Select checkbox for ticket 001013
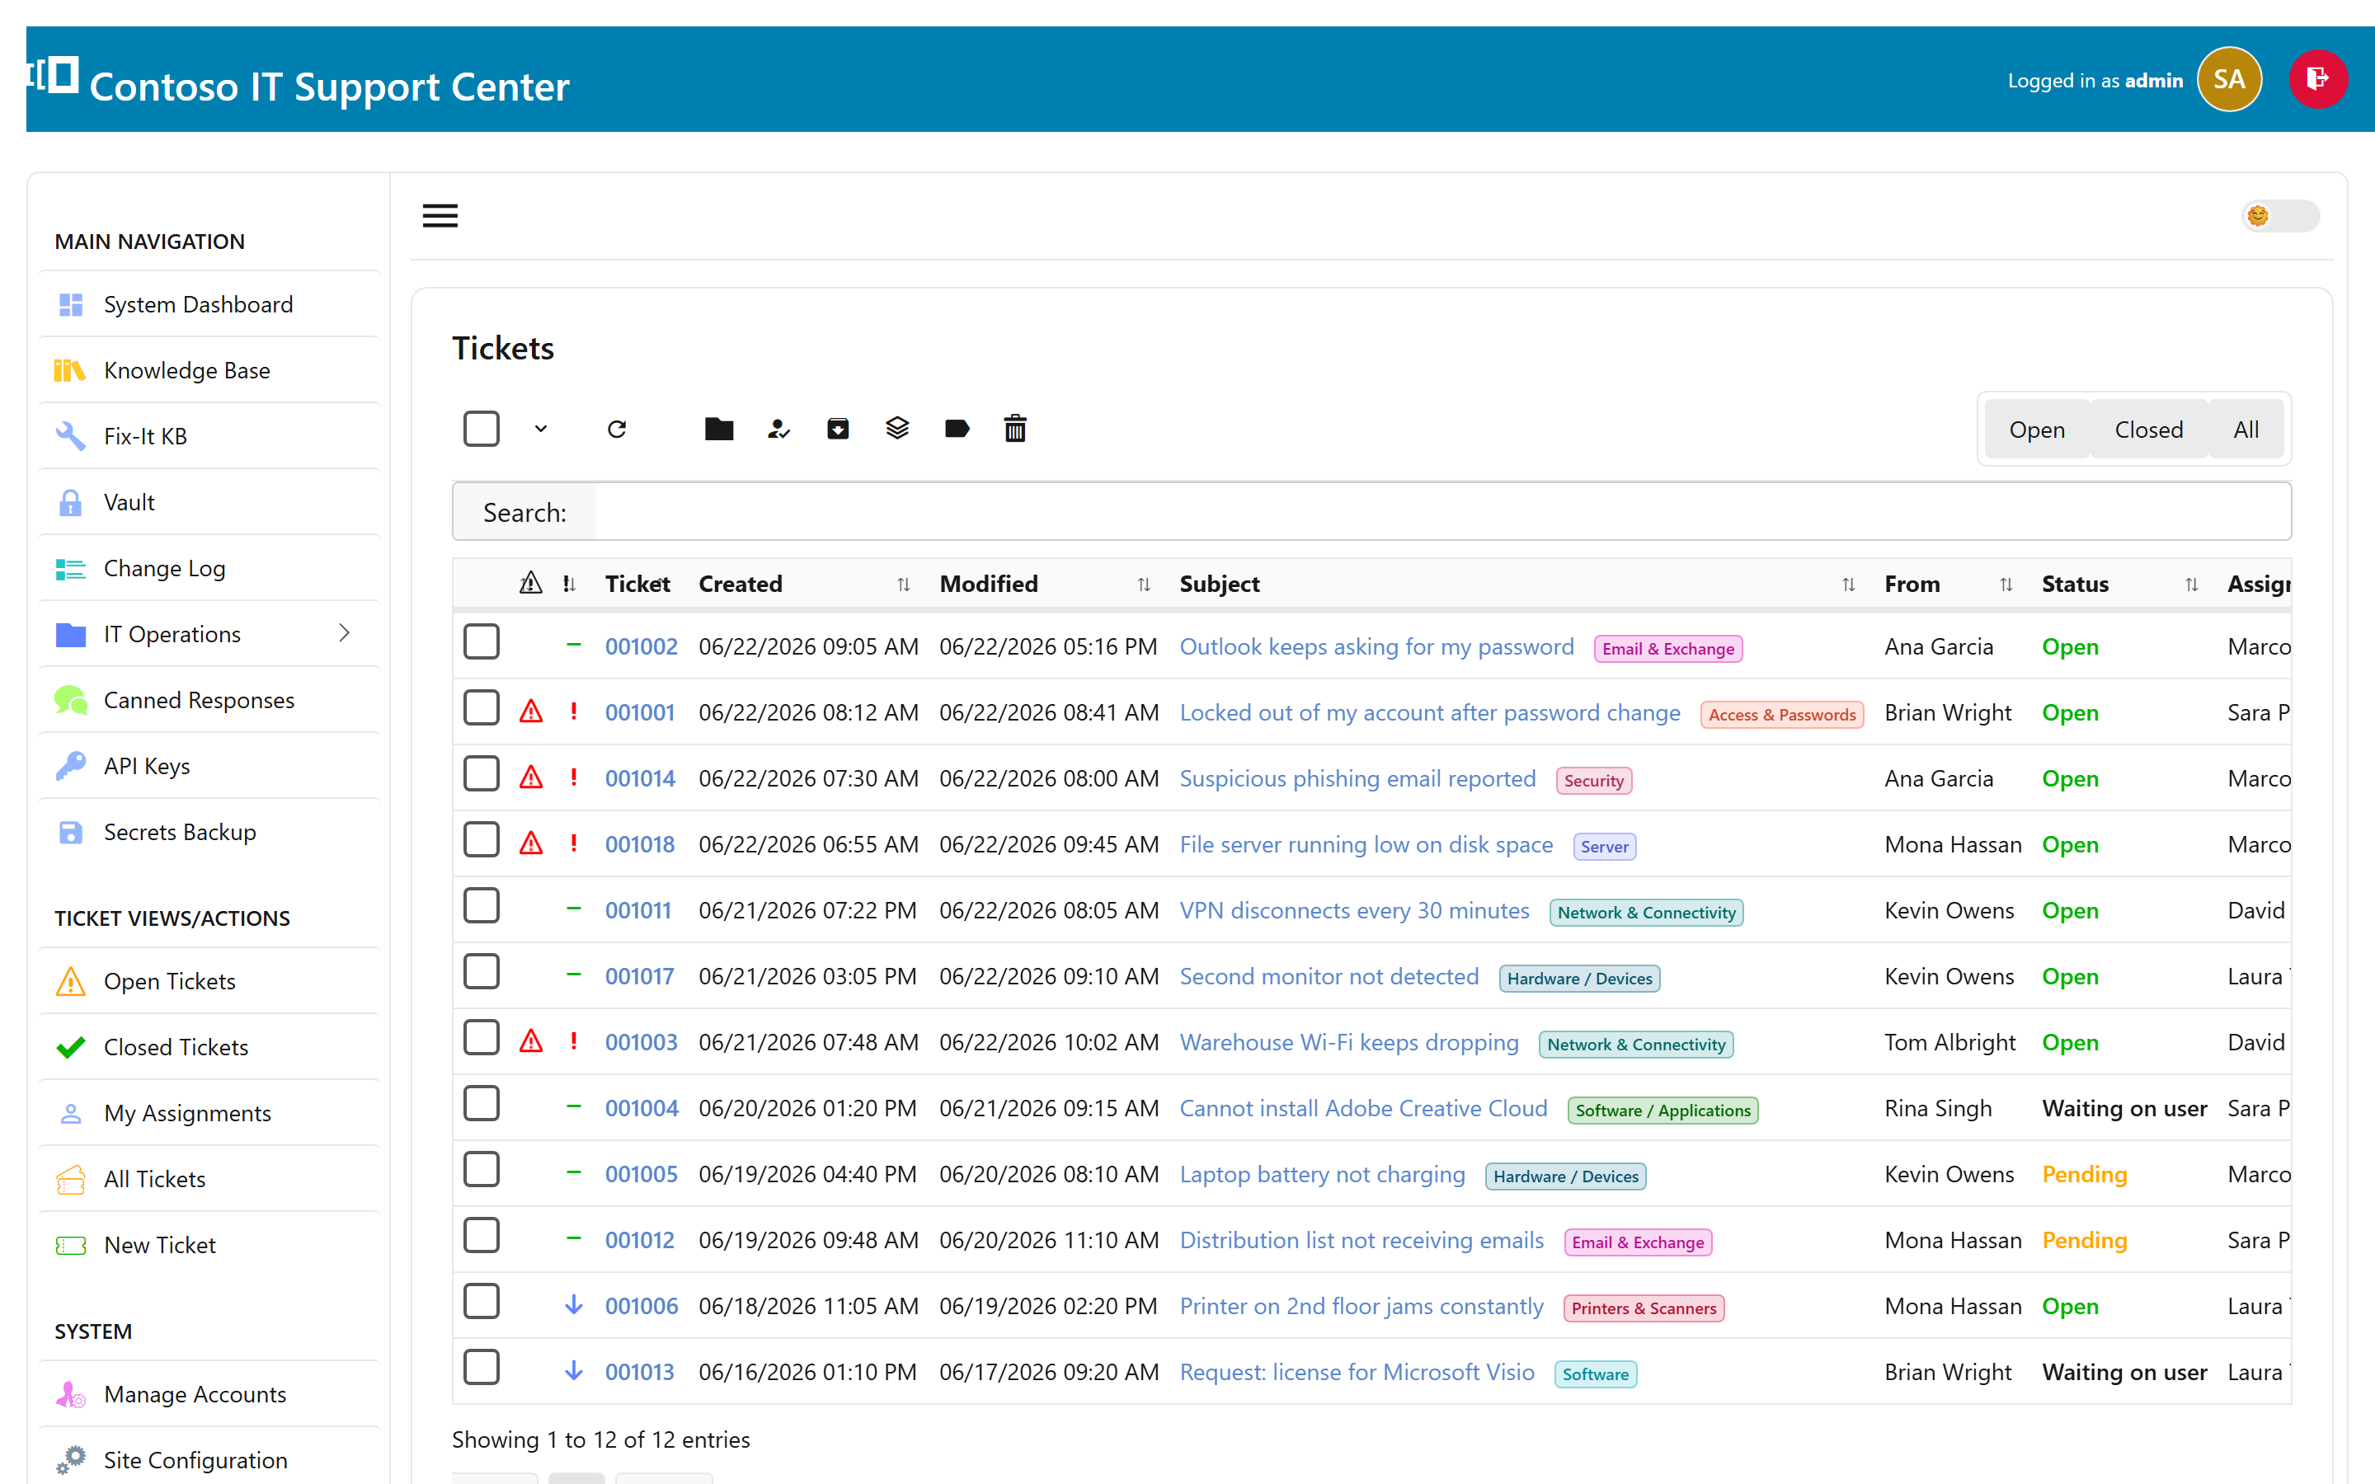The height and width of the screenshot is (1484, 2375). (x=481, y=1367)
